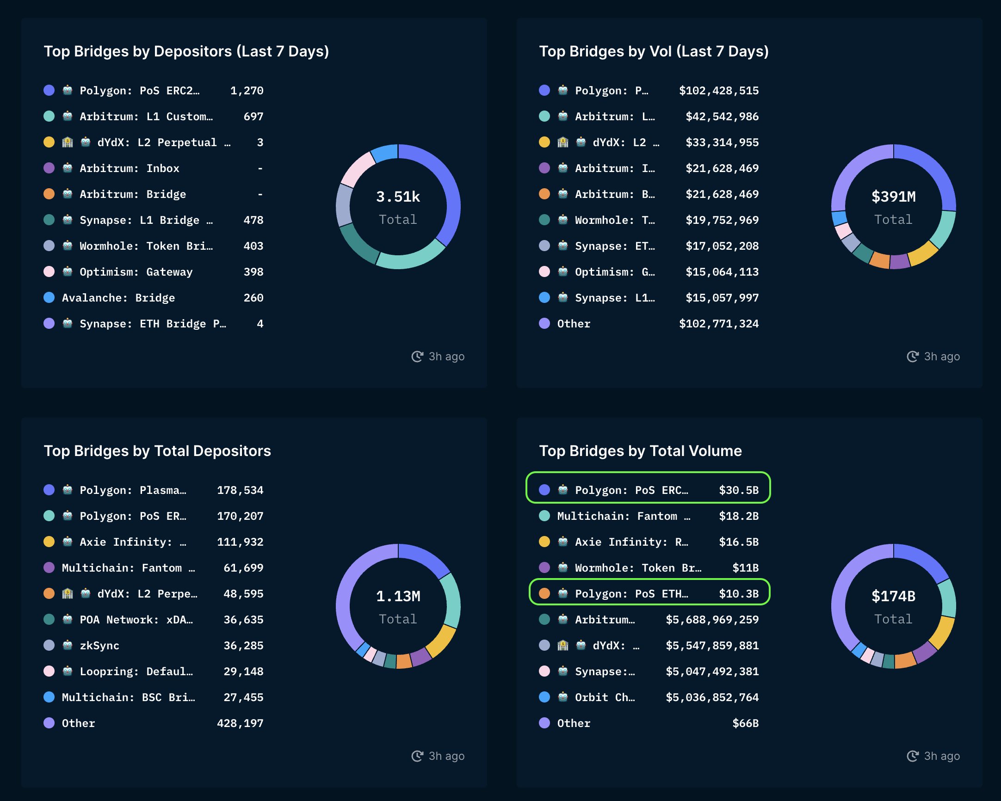The width and height of the screenshot is (1001, 801).
Task: Click the $174B Total donut chart center
Action: pos(893,606)
